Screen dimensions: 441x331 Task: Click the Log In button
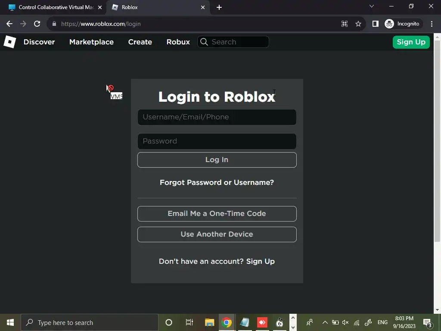217,160
